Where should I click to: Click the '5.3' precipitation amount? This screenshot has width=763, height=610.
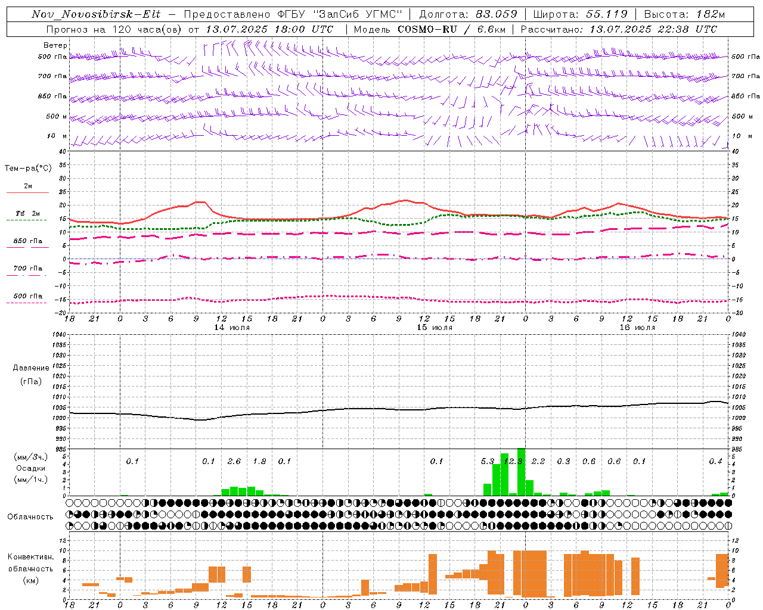click(488, 461)
